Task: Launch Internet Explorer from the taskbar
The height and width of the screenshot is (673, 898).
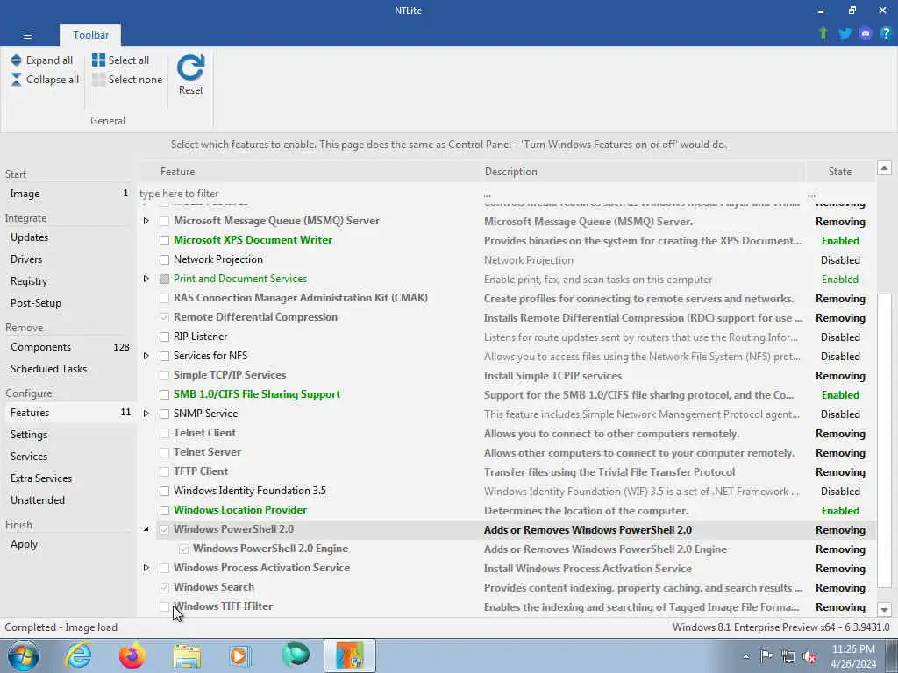Action: point(78,655)
